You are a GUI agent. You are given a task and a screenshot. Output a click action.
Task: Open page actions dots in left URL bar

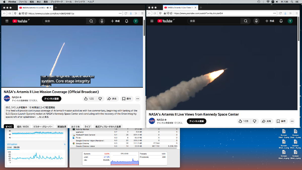pos(120,13)
